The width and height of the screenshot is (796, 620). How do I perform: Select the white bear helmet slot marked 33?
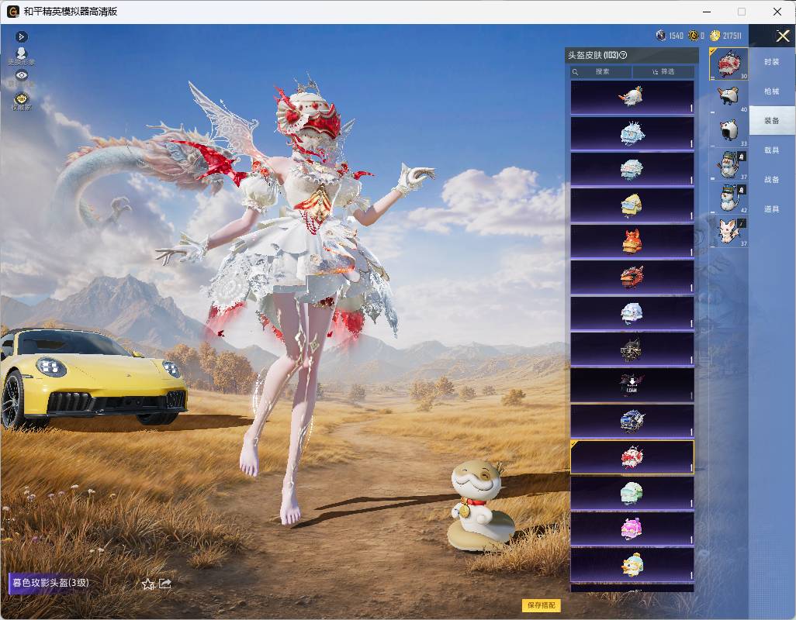tap(729, 130)
